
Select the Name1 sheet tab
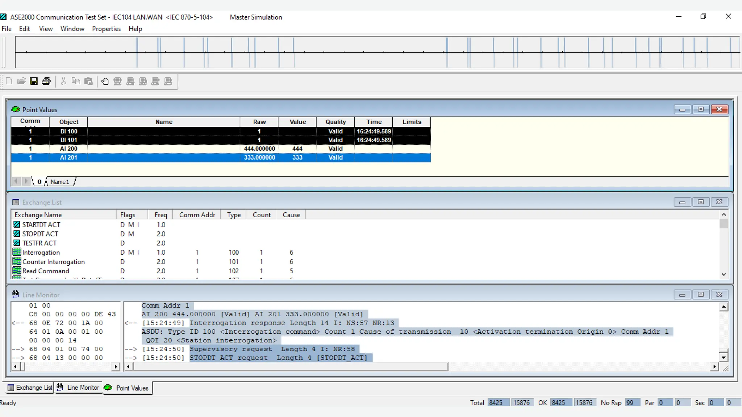pyautogui.click(x=60, y=182)
